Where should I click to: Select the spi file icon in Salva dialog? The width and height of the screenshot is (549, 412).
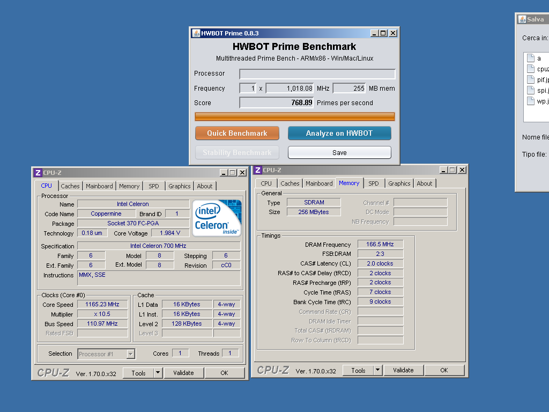point(531,90)
